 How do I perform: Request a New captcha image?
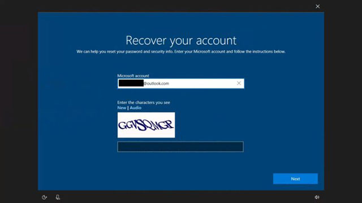pyautogui.click(x=122, y=108)
